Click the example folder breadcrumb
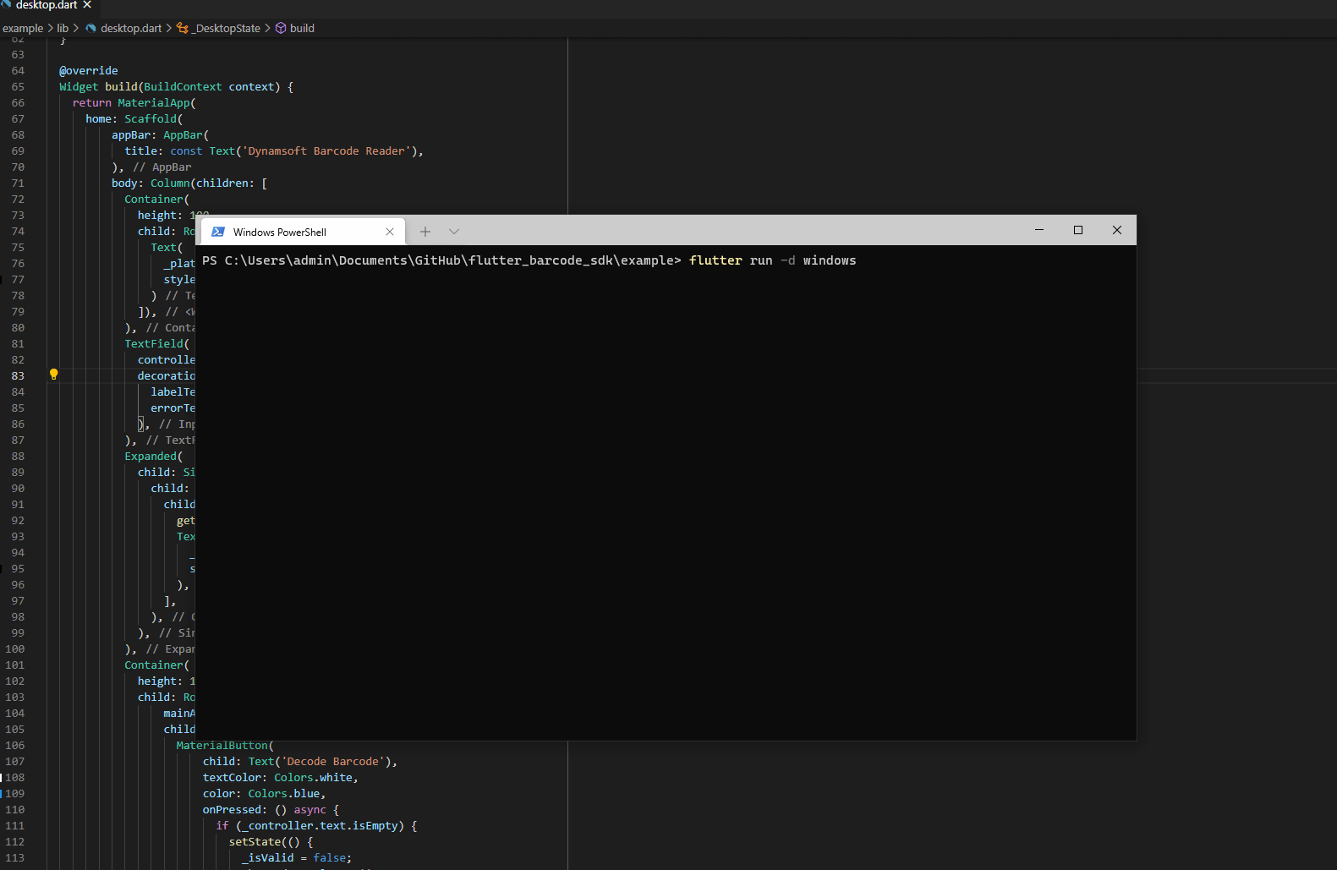 point(23,28)
